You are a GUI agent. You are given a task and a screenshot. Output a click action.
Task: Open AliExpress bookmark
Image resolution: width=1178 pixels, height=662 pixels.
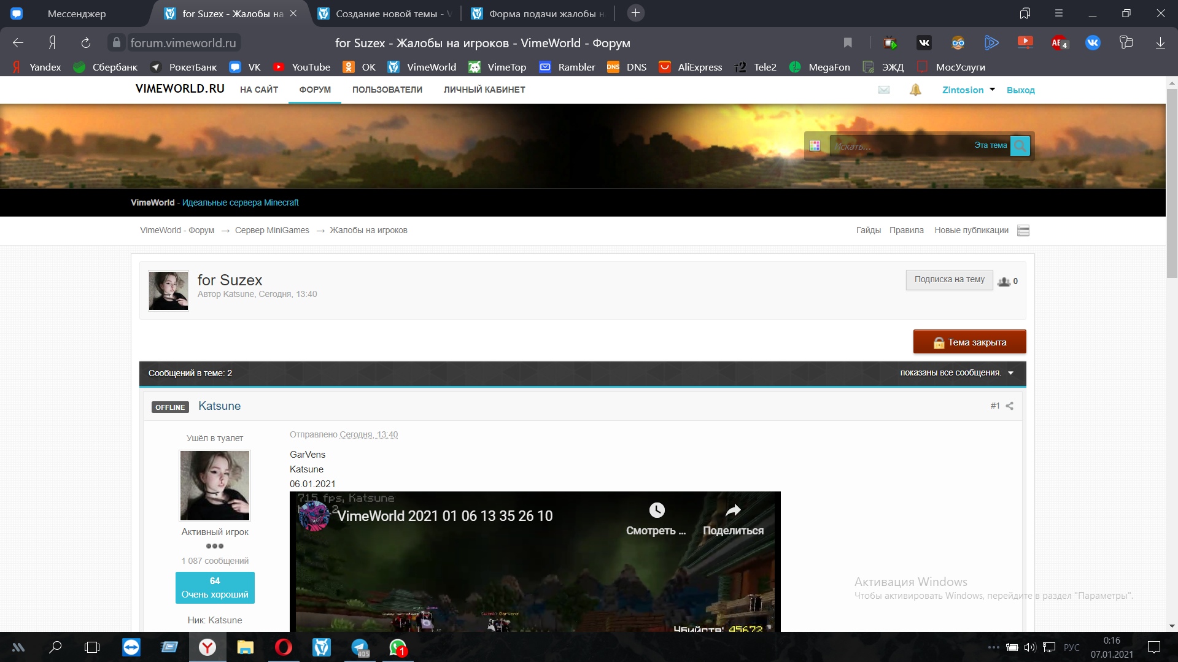(691, 67)
